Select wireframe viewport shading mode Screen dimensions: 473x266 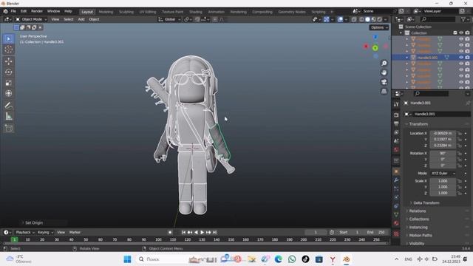pos(361,19)
